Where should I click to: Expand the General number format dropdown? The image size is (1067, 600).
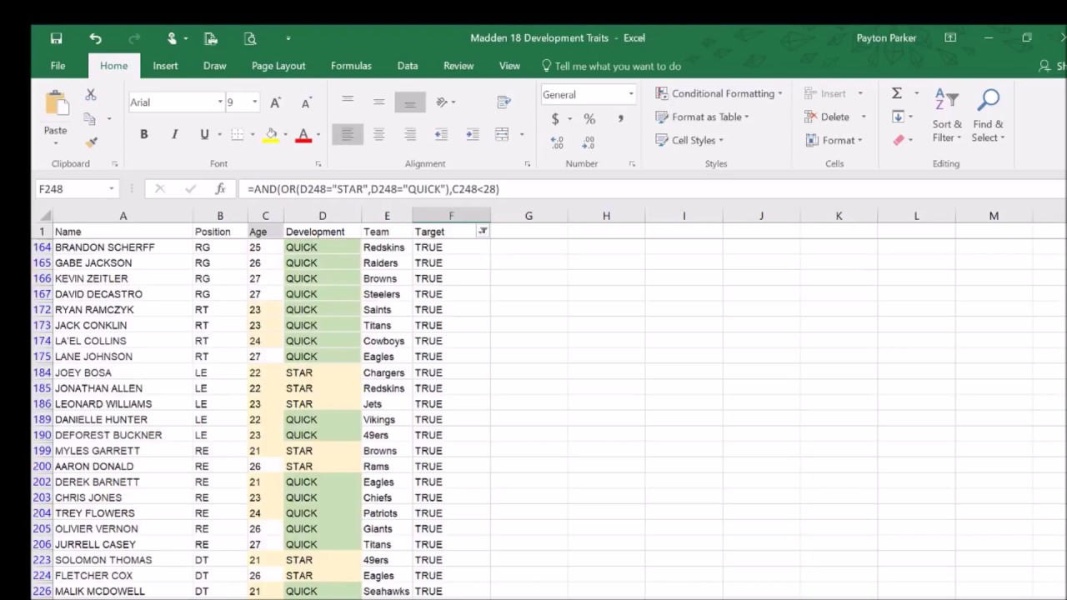631,94
